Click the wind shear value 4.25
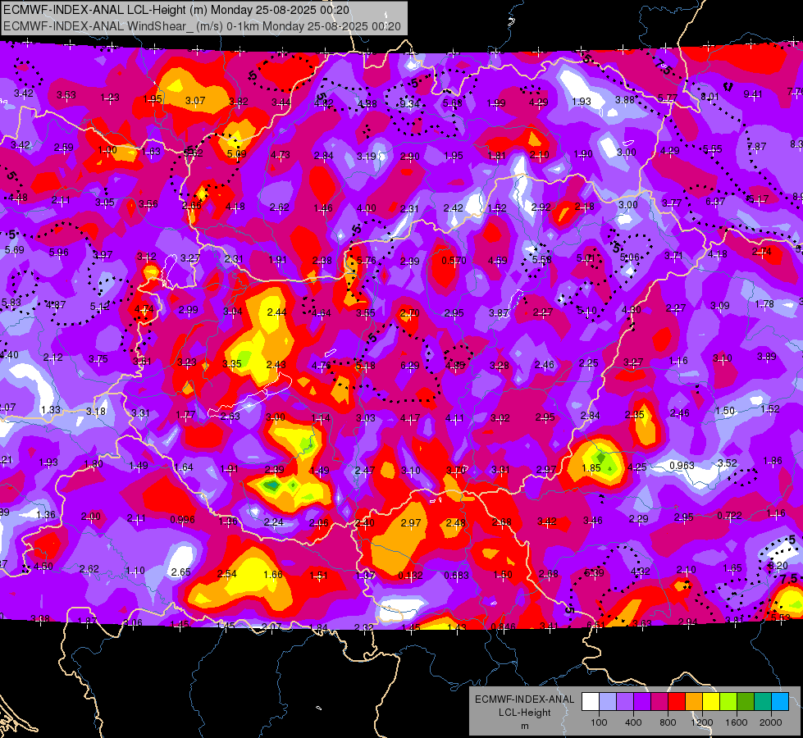Image resolution: width=803 pixels, height=738 pixels. (x=637, y=467)
